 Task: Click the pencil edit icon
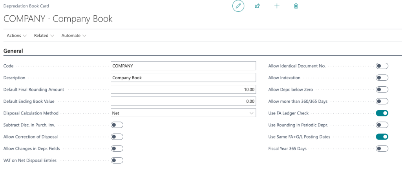(x=238, y=6)
